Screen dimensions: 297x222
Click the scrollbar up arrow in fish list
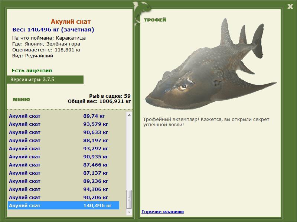[x=129, y=115]
